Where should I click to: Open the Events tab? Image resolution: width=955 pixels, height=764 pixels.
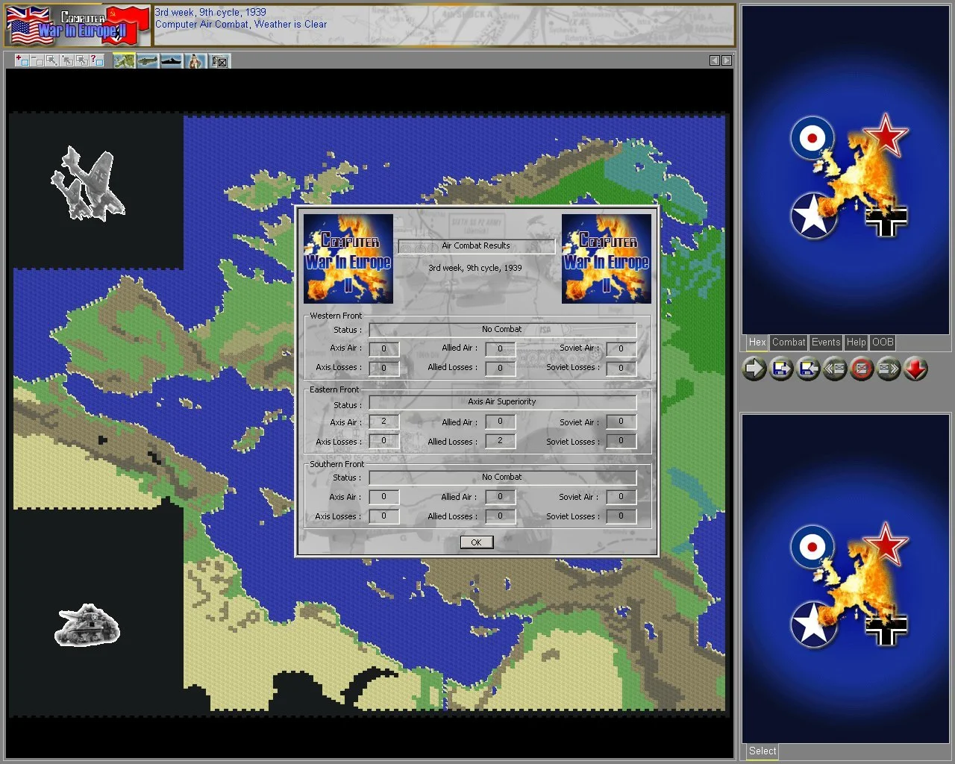click(x=825, y=342)
